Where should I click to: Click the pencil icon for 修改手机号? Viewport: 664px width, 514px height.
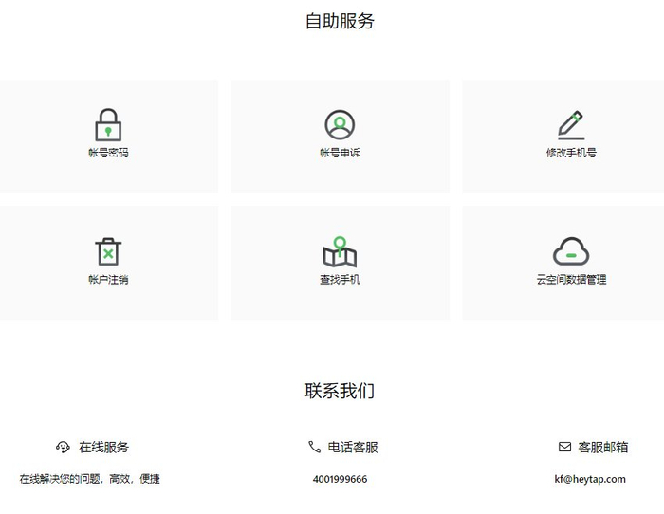pyautogui.click(x=571, y=125)
